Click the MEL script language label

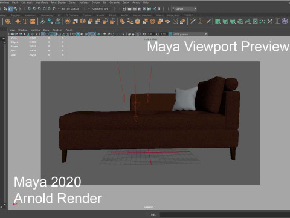point(153,214)
